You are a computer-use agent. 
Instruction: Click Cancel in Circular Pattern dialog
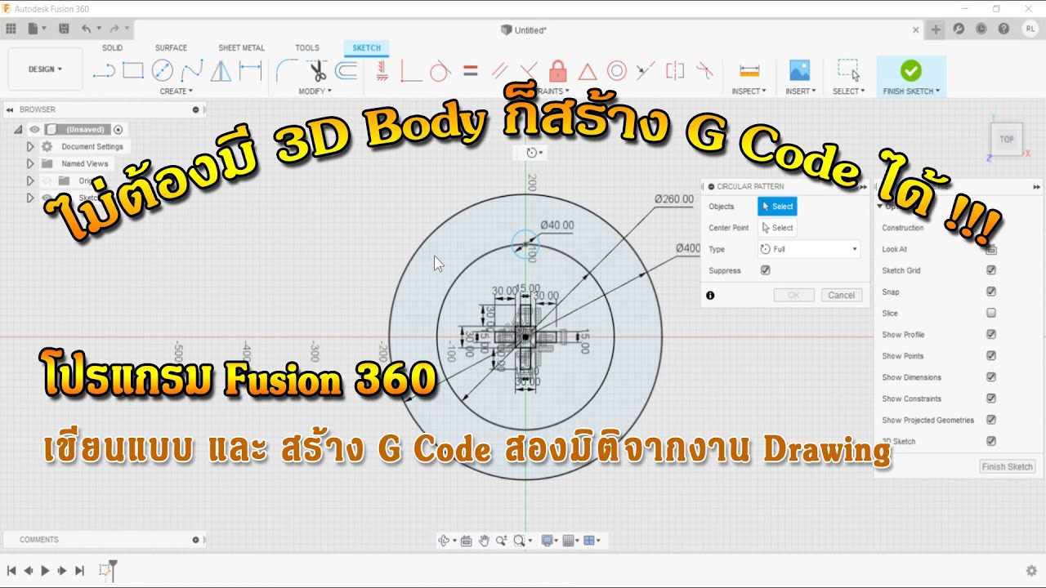click(841, 296)
